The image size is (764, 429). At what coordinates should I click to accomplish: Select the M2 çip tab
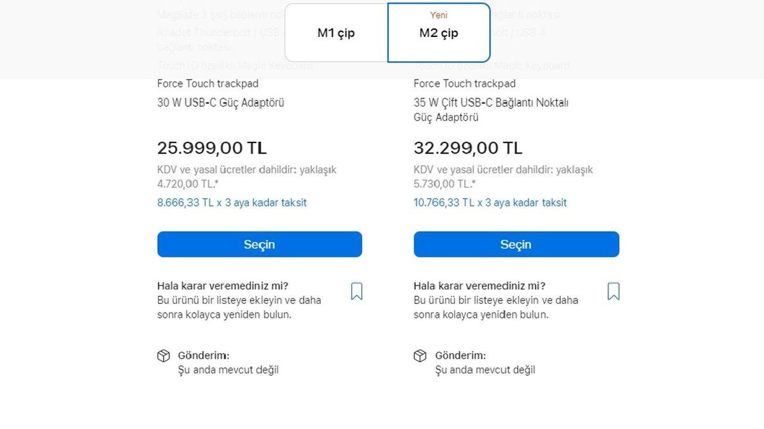[x=437, y=32]
